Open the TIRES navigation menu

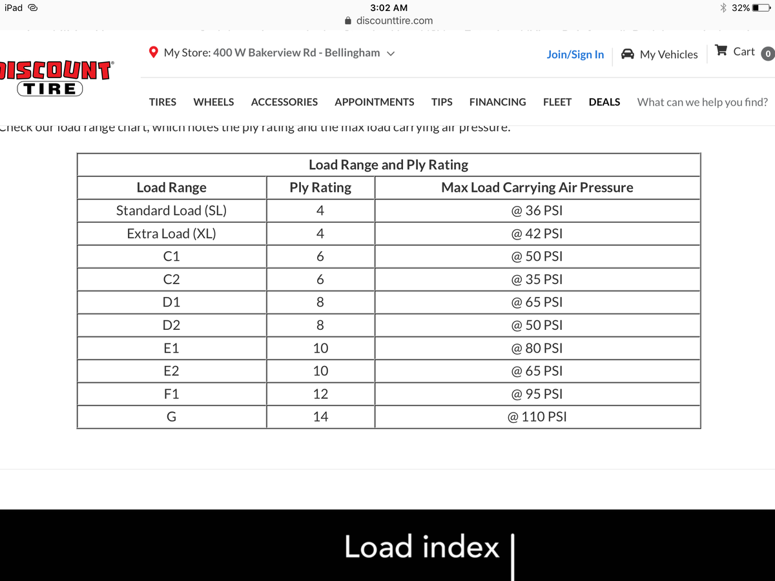tap(162, 102)
